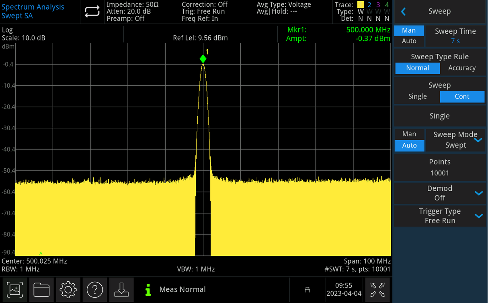Click the fullscreen arrows icon
Viewport: 488px width, 303px height.
click(377, 289)
